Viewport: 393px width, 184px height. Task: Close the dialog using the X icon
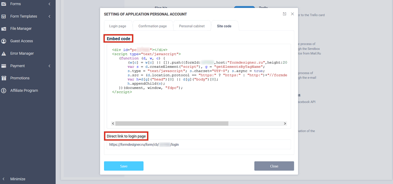tap(292, 14)
